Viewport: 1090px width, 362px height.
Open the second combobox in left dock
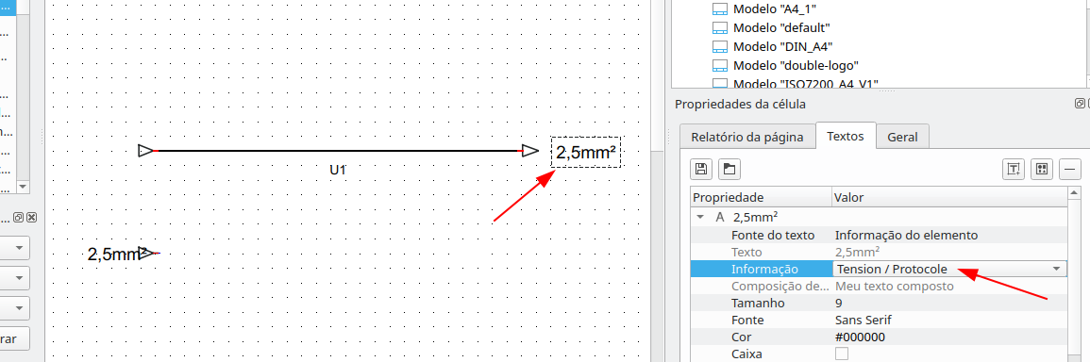coord(14,278)
